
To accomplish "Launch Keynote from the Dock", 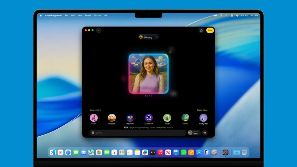I will 176,152.
